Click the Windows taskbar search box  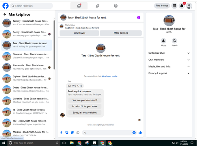tap(33, 143)
